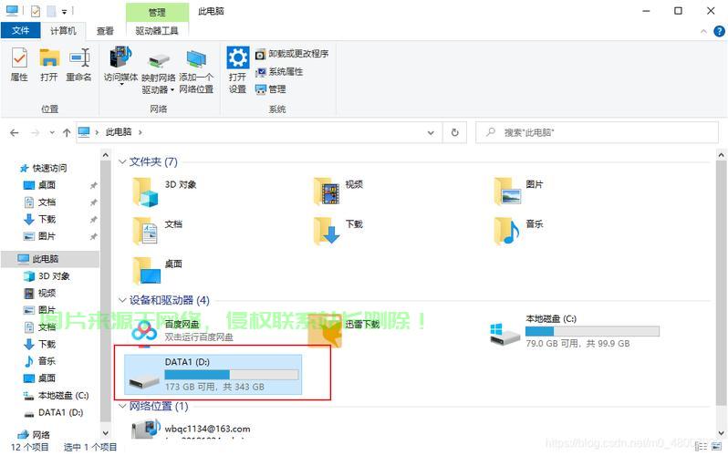Image resolution: width=728 pixels, height=456 pixels.
Task: Click the 打开 (Open) ribbon icon
Action: 48,58
